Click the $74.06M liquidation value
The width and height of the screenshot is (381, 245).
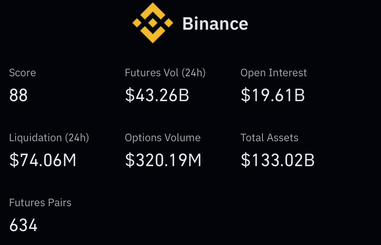click(x=43, y=160)
